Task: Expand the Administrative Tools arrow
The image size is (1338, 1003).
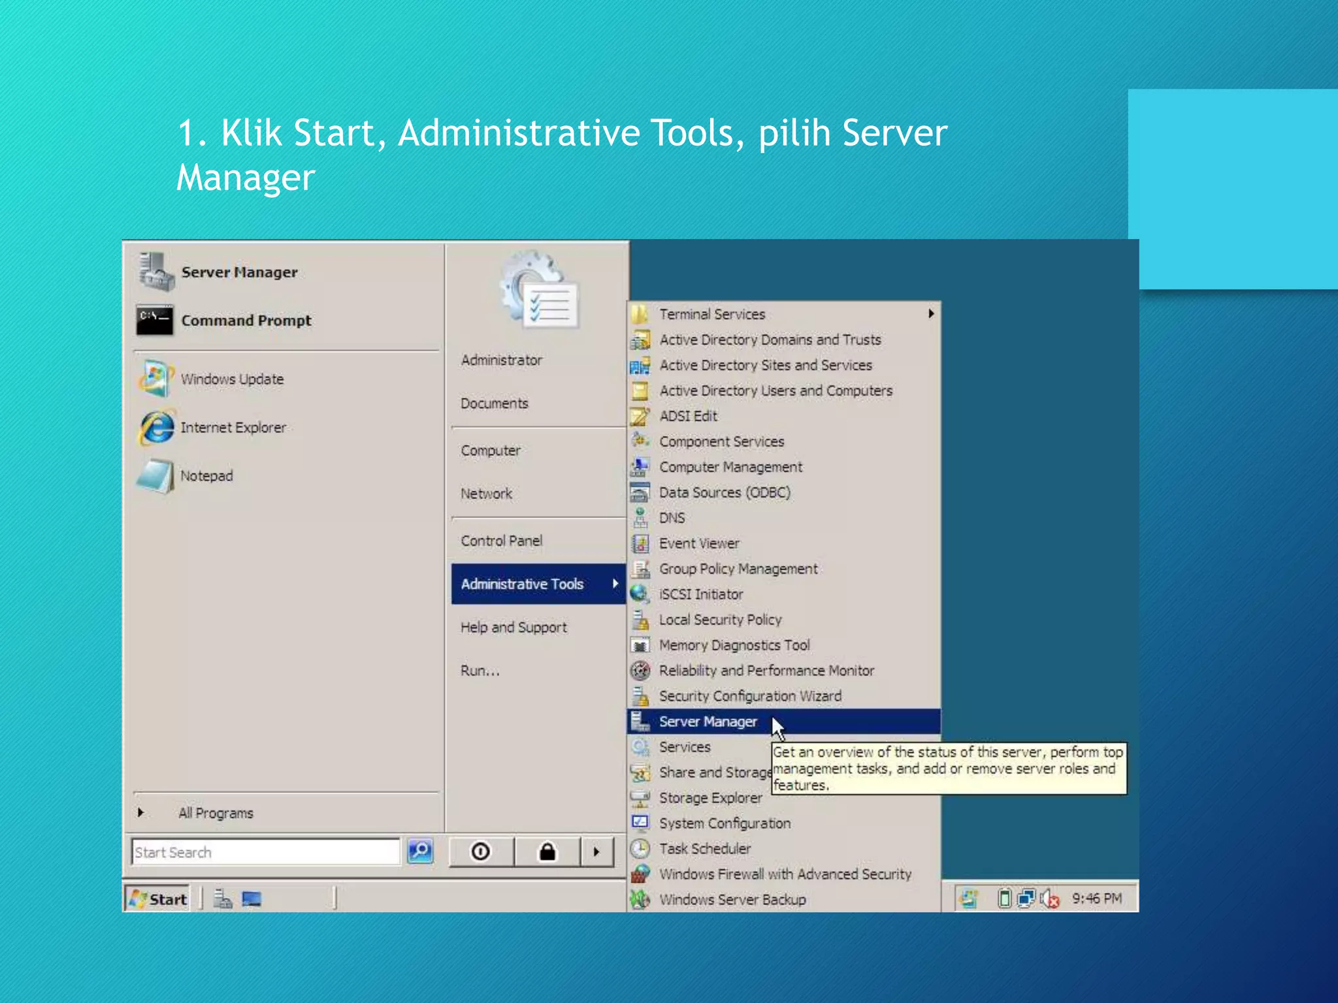Action: (x=615, y=584)
